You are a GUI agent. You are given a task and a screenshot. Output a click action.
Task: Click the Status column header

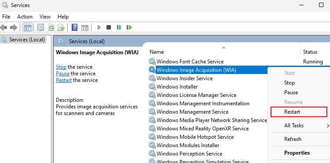click(x=310, y=52)
